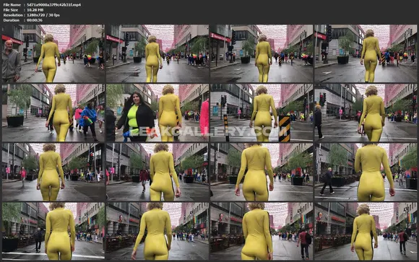This screenshot has height=262, width=419.
Task: Open thumbnail with pink-shirted pedestrian at left
Action: [53, 172]
